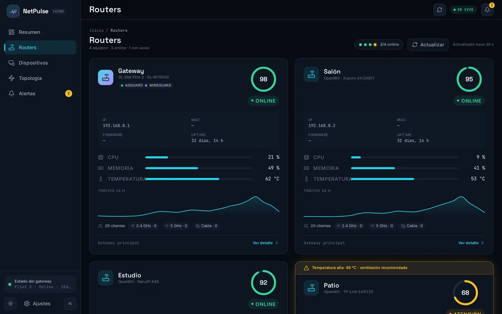Open Ver detalle for Salón router
The height and width of the screenshot is (314, 502).
click(x=471, y=243)
